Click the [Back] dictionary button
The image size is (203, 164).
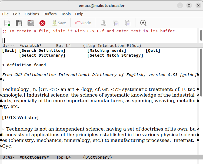click(9, 50)
